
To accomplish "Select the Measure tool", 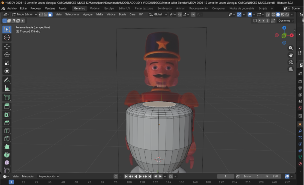I will point(7,88).
